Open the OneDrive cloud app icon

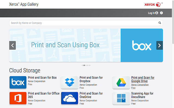point(70,98)
